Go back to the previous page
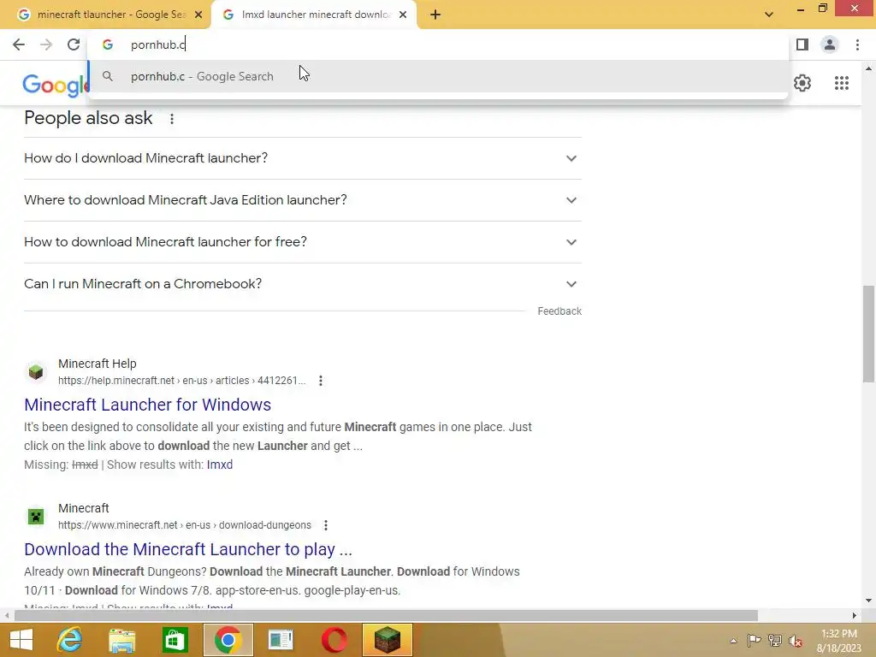The width and height of the screenshot is (876, 657). (19, 44)
